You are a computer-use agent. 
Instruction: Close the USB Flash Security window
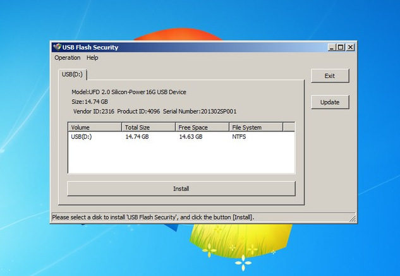coord(351,47)
